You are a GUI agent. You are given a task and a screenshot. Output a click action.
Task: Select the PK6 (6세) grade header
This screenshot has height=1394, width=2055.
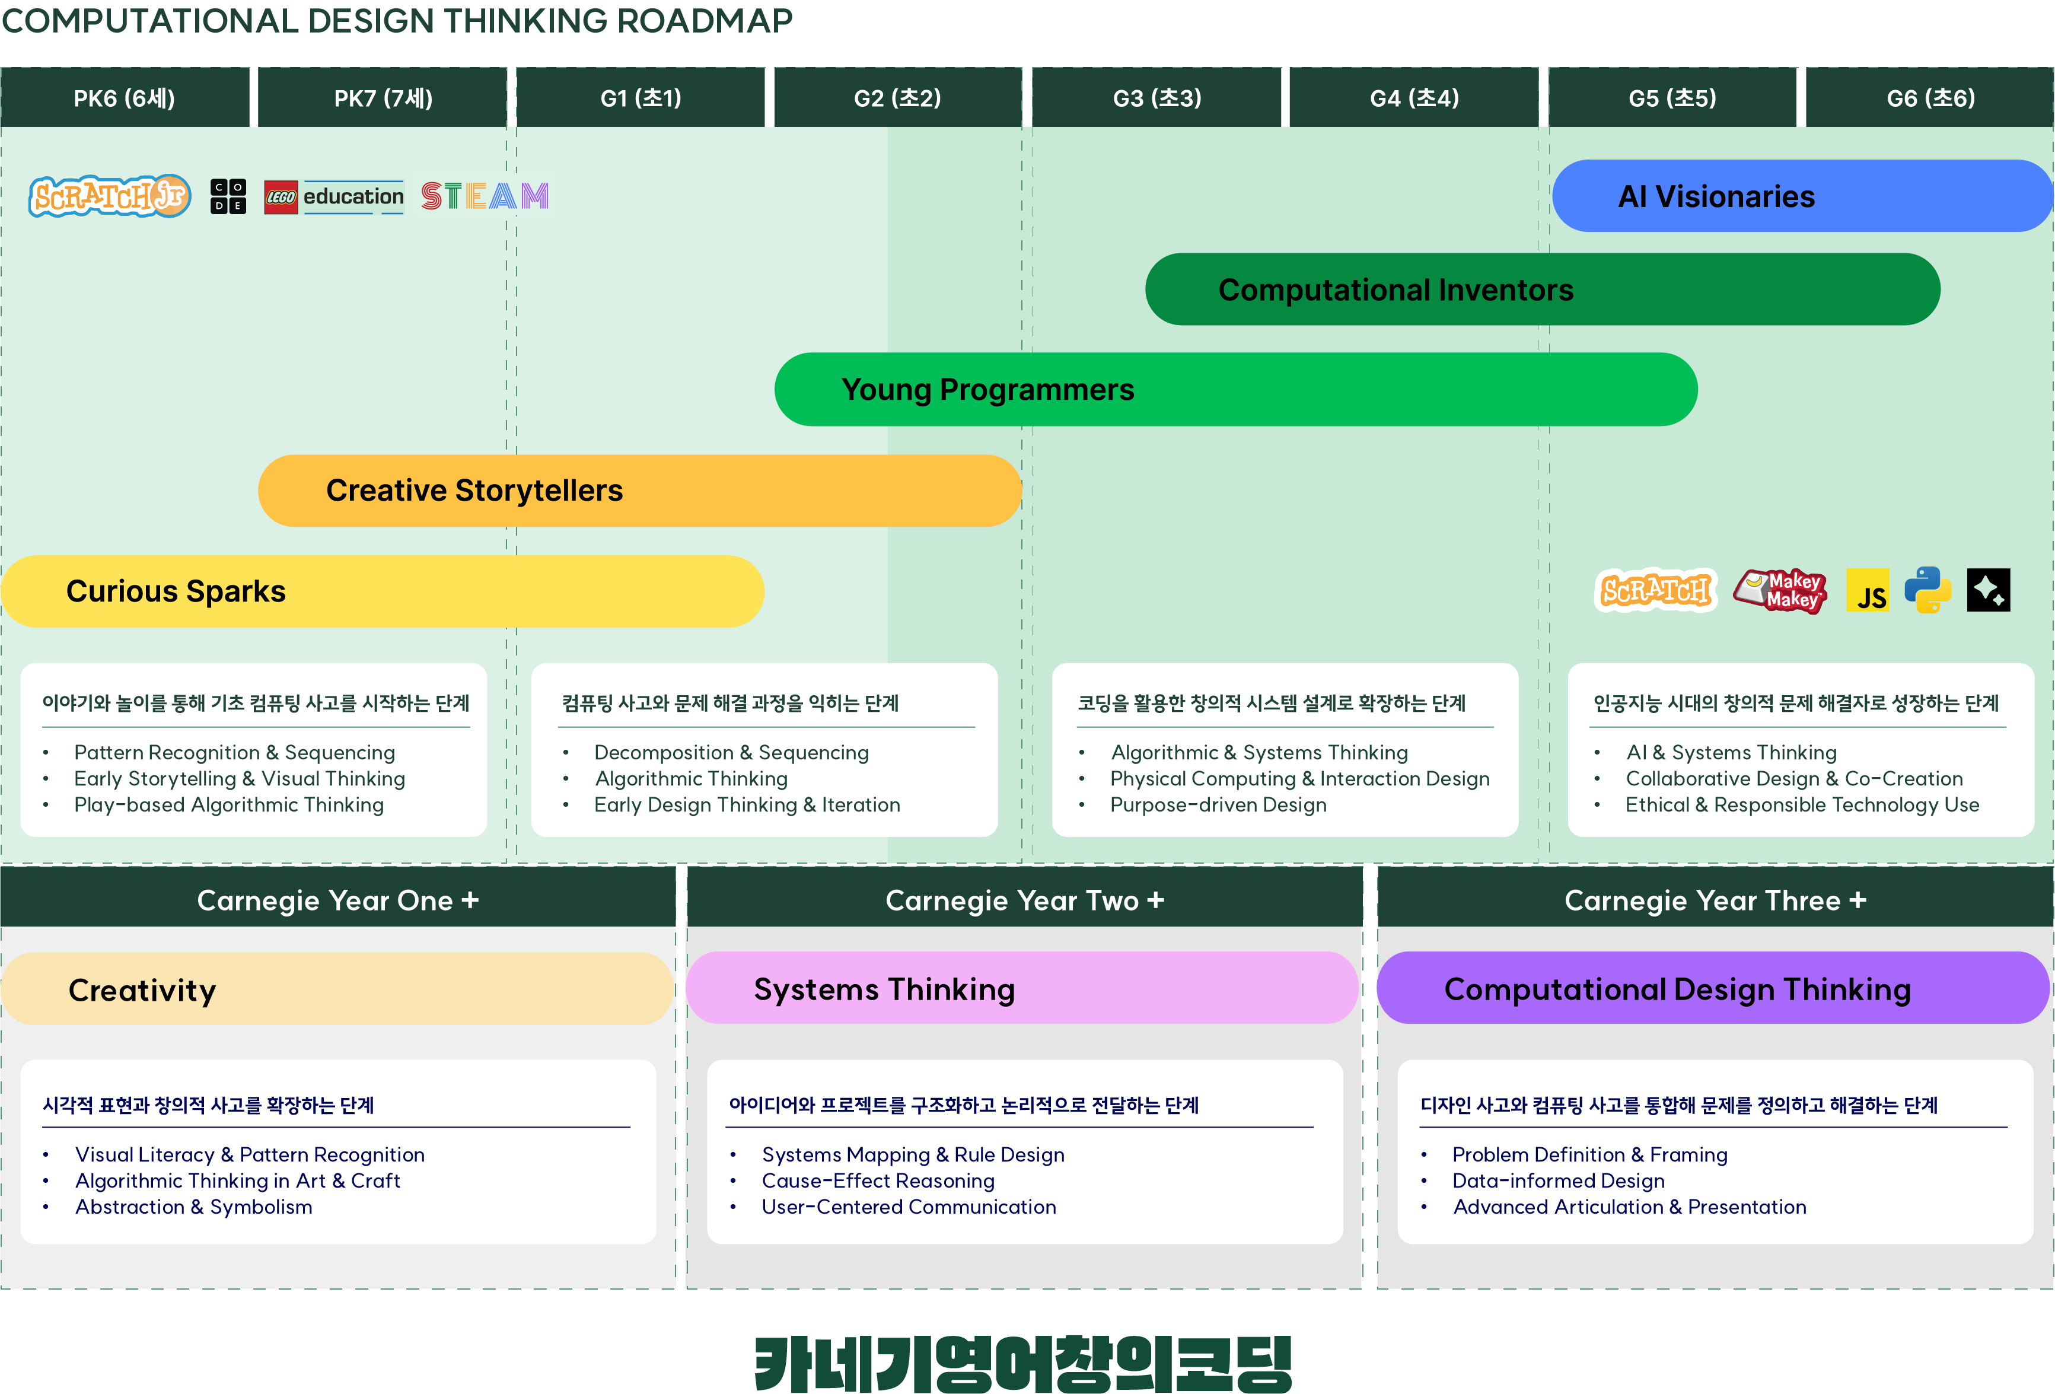(125, 98)
